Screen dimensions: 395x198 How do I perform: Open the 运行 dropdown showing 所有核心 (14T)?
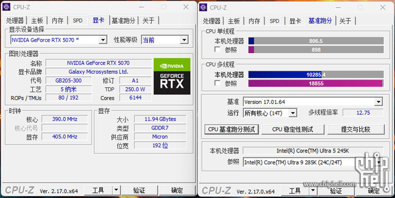click(293, 113)
